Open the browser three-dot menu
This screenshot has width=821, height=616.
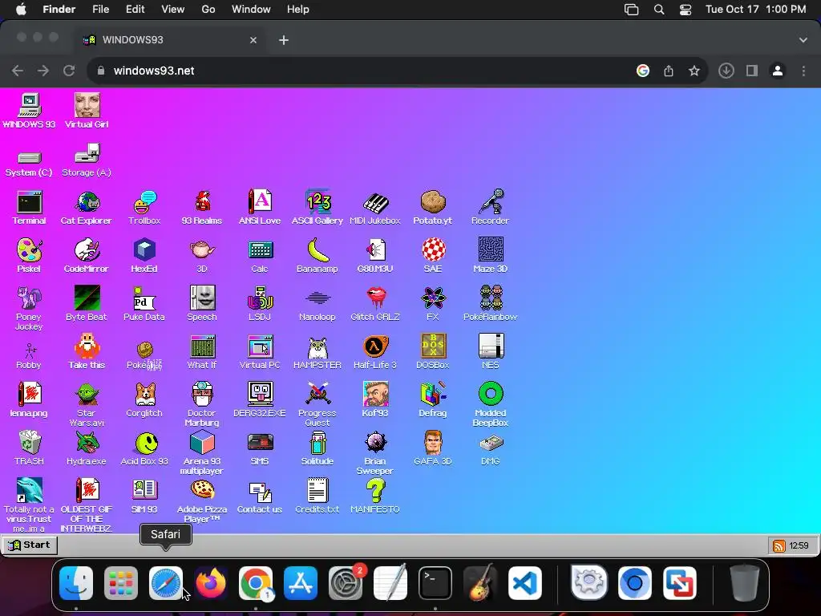pos(803,71)
